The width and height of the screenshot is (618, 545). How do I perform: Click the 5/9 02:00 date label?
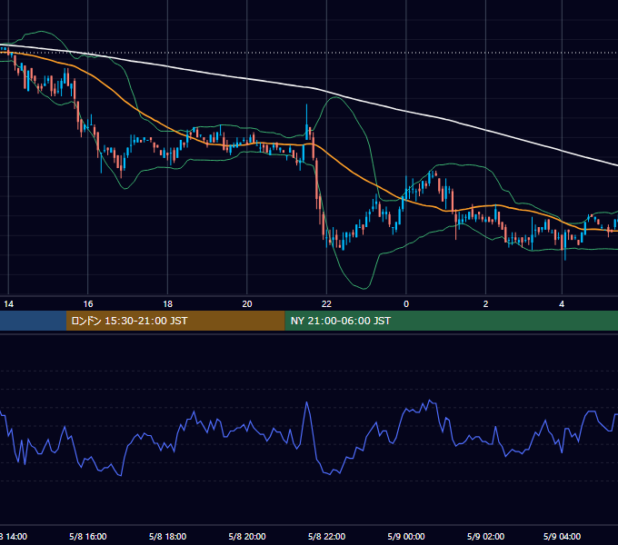pyautogui.click(x=485, y=536)
